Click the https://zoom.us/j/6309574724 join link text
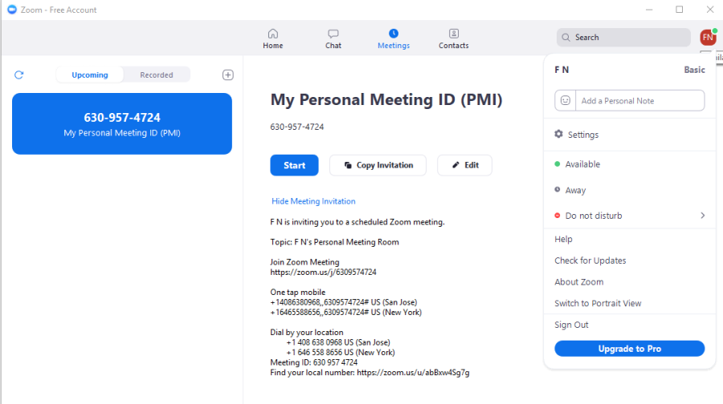This screenshot has width=723, height=404. click(x=323, y=272)
